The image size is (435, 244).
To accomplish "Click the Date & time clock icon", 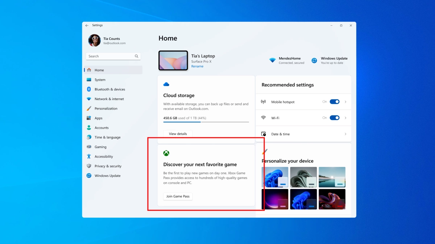I will click(x=264, y=134).
